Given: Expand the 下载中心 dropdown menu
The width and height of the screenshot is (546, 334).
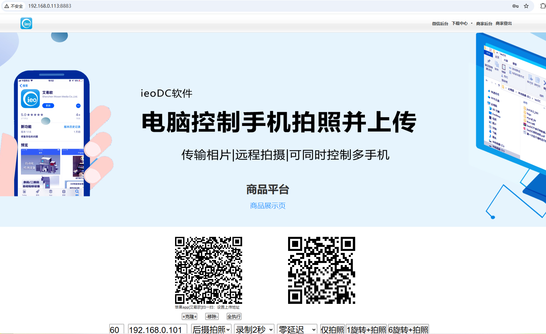Looking at the screenshot, I should tap(462, 23).
